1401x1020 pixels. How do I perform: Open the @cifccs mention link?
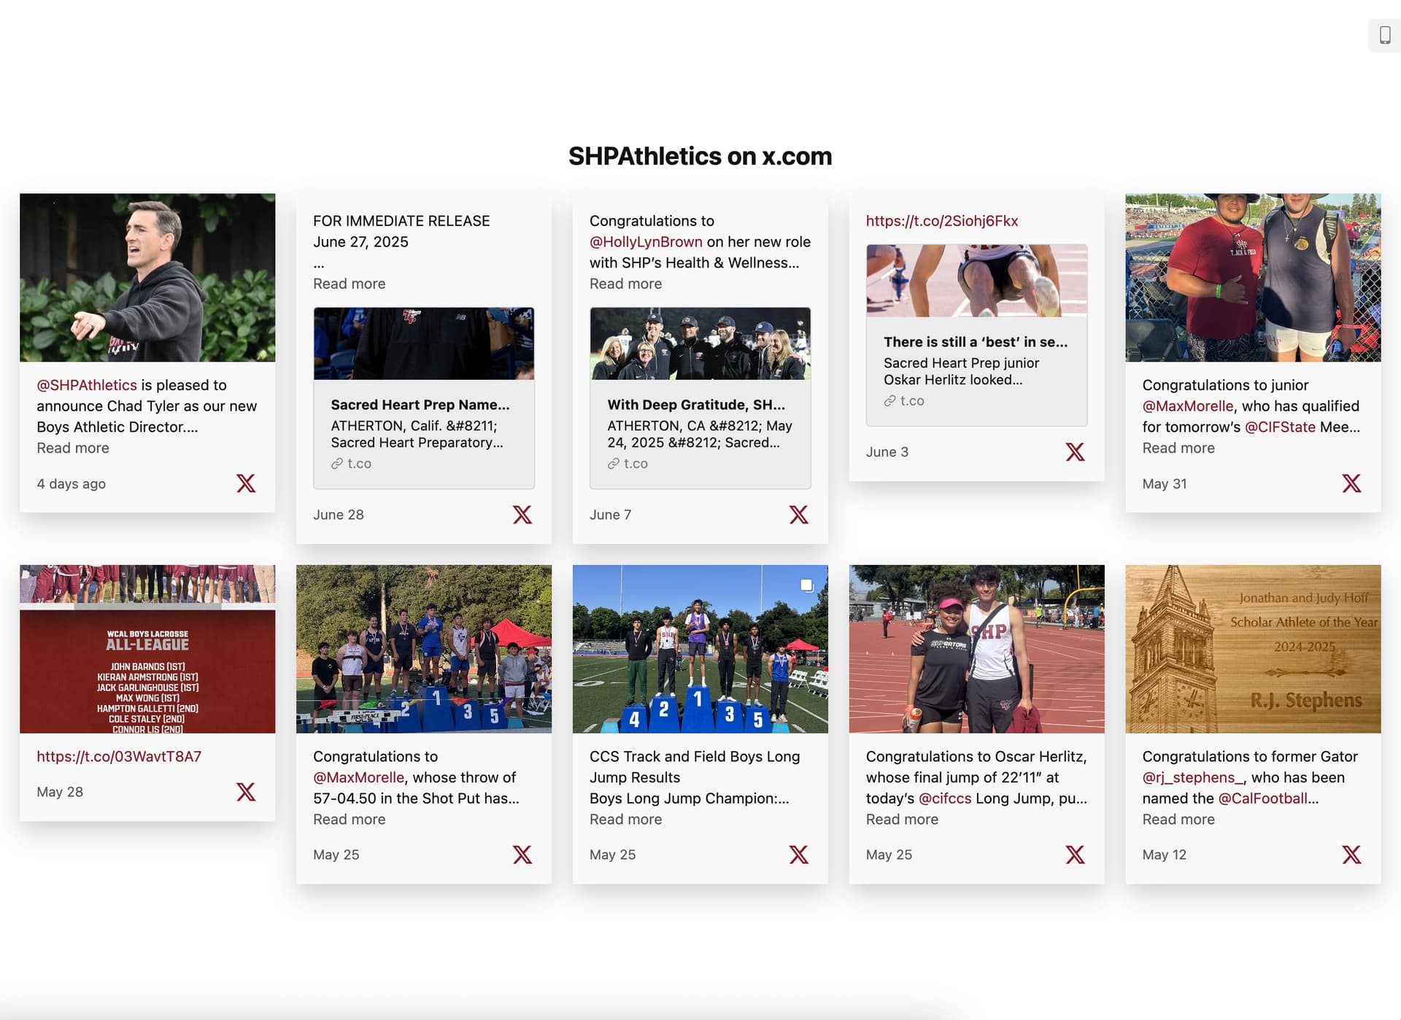coord(945,798)
